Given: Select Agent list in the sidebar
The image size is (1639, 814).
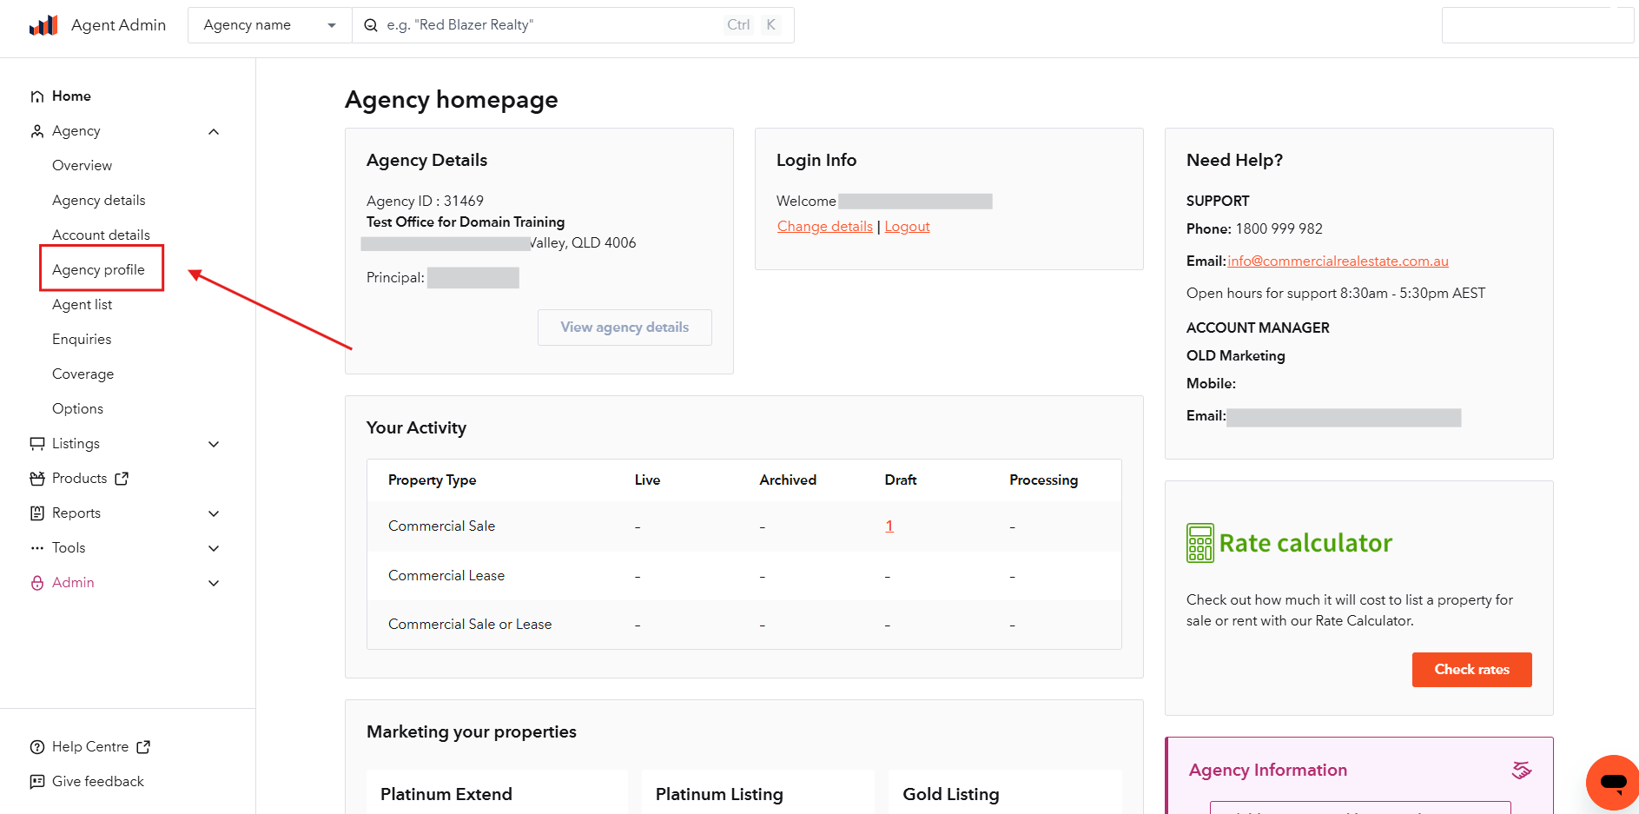Looking at the screenshot, I should pos(82,305).
